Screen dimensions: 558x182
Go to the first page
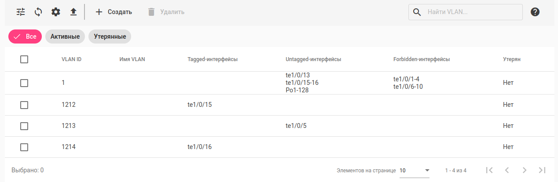pyautogui.click(x=489, y=170)
